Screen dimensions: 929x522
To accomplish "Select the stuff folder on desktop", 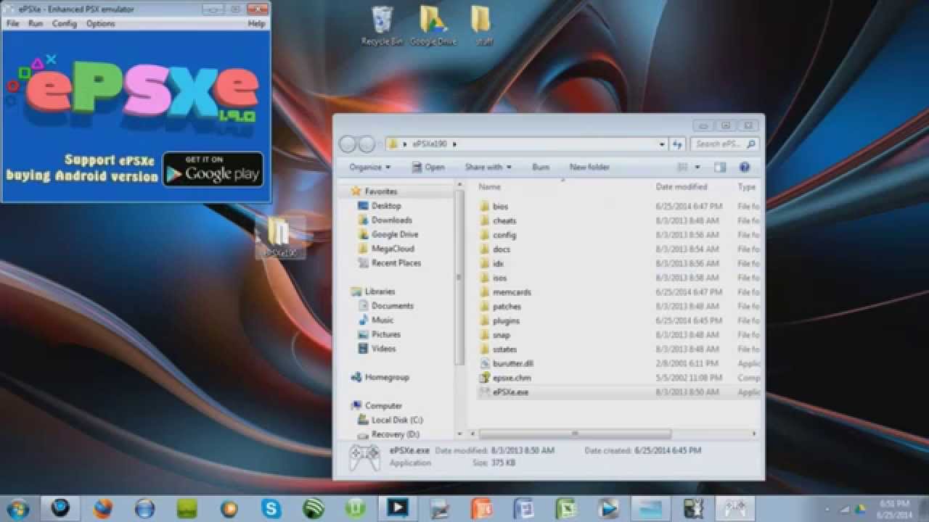I will (x=483, y=26).
